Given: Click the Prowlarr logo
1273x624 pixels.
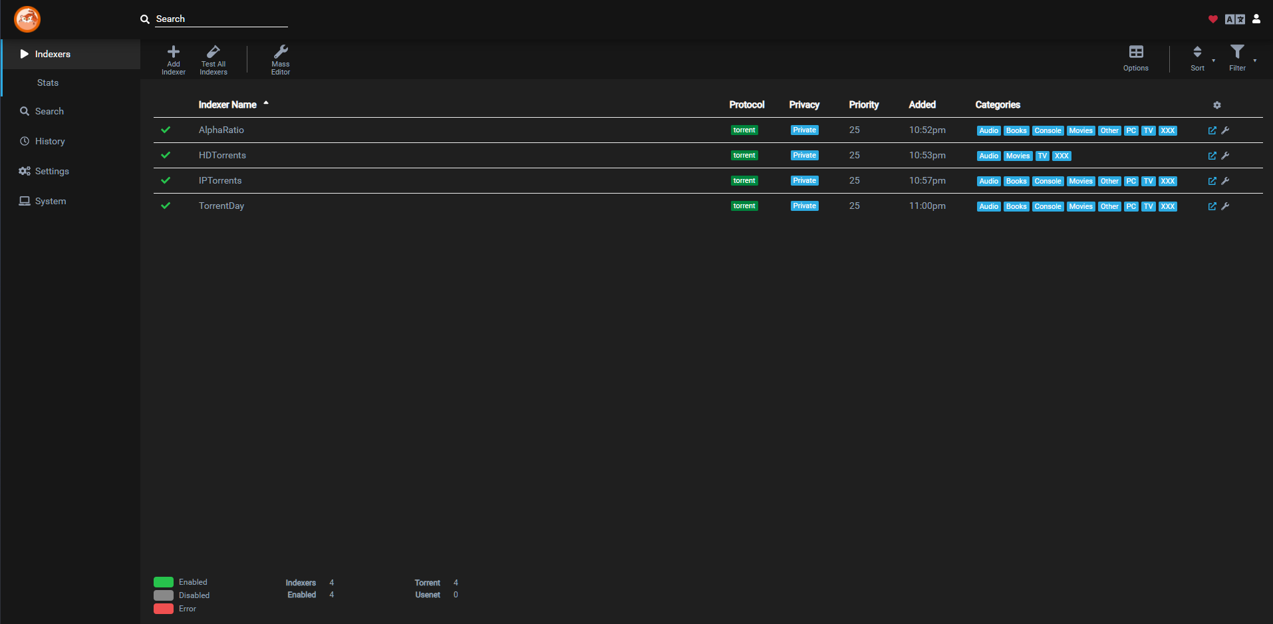Looking at the screenshot, I should pyautogui.click(x=27, y=19).
